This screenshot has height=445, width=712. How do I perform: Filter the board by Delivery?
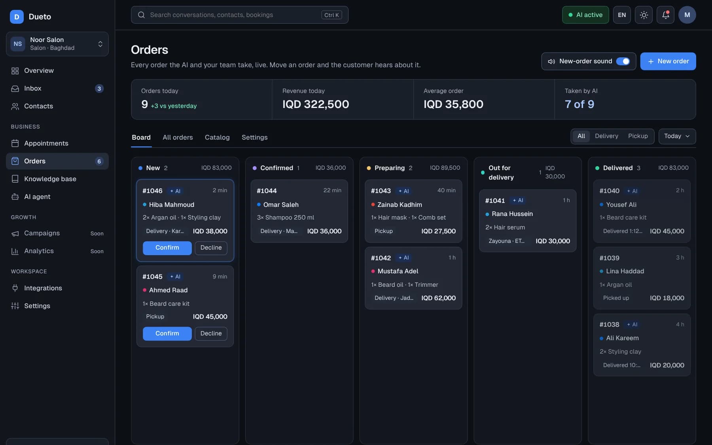(606, 136)
